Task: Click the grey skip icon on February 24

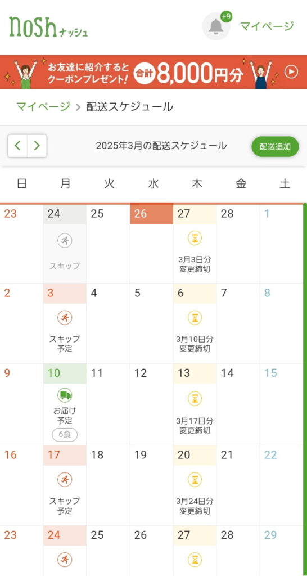Action: point(65,241)
